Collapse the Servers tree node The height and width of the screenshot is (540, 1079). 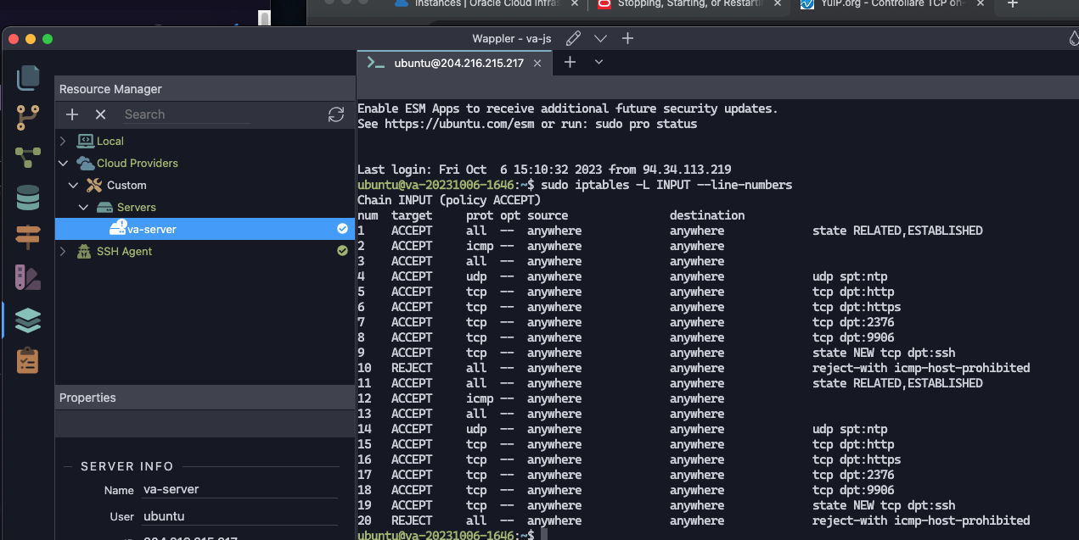point(83,207)
